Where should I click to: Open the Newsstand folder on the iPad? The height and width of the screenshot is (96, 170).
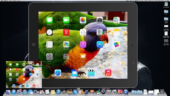[x=66, y=45]
